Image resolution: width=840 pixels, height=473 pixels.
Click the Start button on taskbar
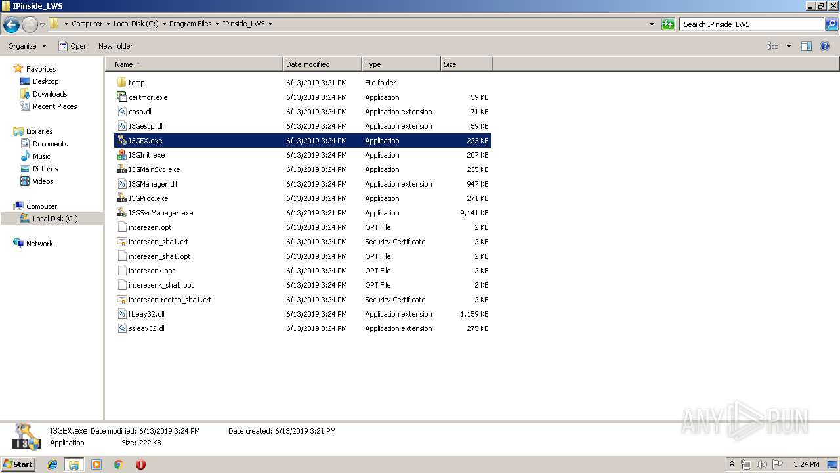(x=18, y=464)
